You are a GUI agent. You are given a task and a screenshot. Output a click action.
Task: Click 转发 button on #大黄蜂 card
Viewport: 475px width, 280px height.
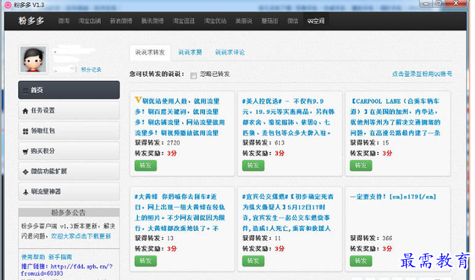point(145,261)
